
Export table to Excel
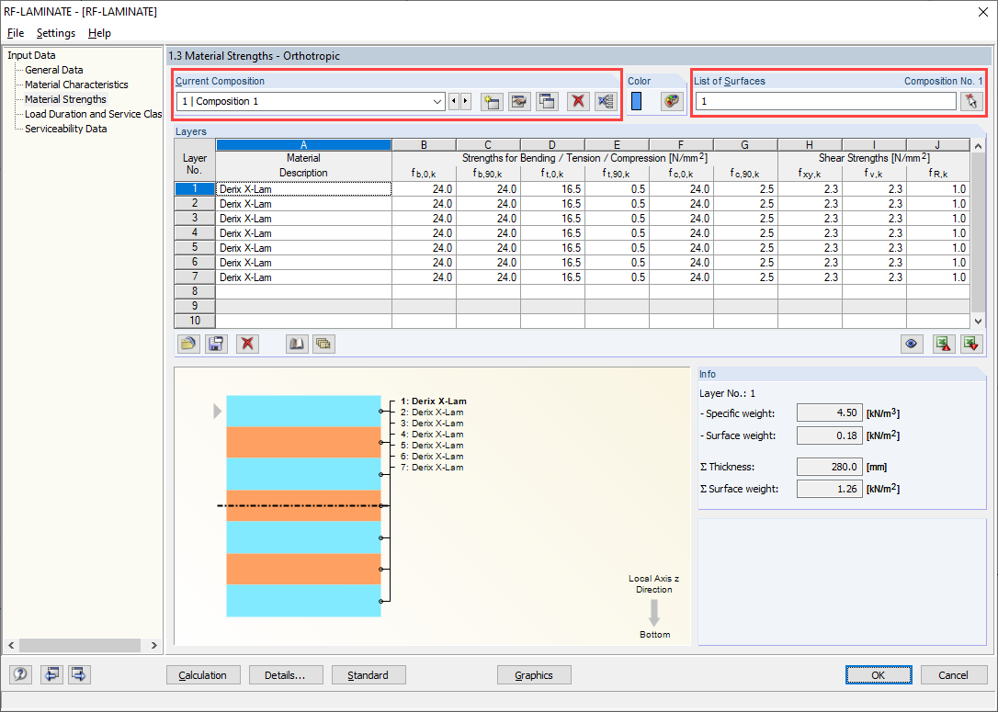click(943, 344)
